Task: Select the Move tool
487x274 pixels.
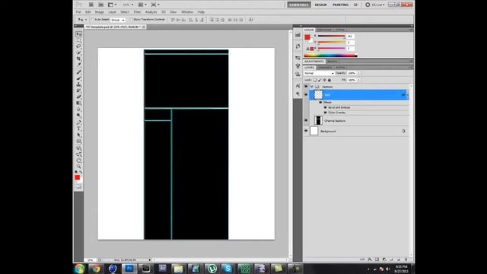Action: pos(78,33)
